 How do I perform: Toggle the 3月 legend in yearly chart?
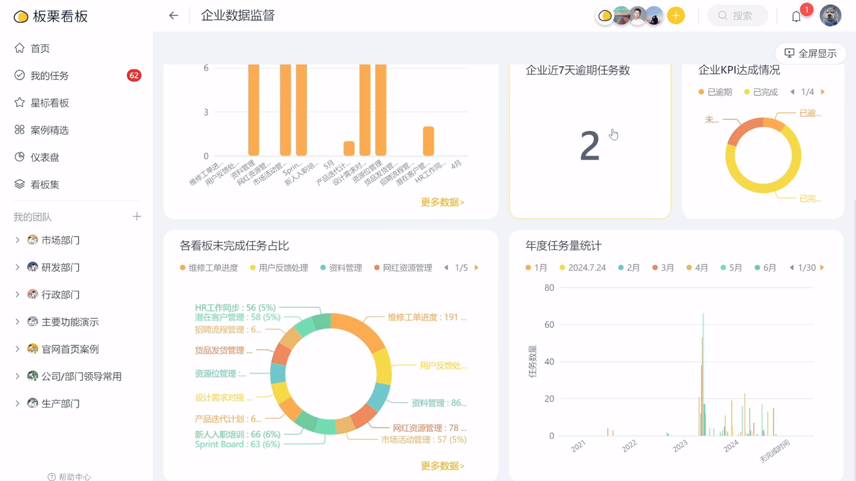click(x=663, y=268)
